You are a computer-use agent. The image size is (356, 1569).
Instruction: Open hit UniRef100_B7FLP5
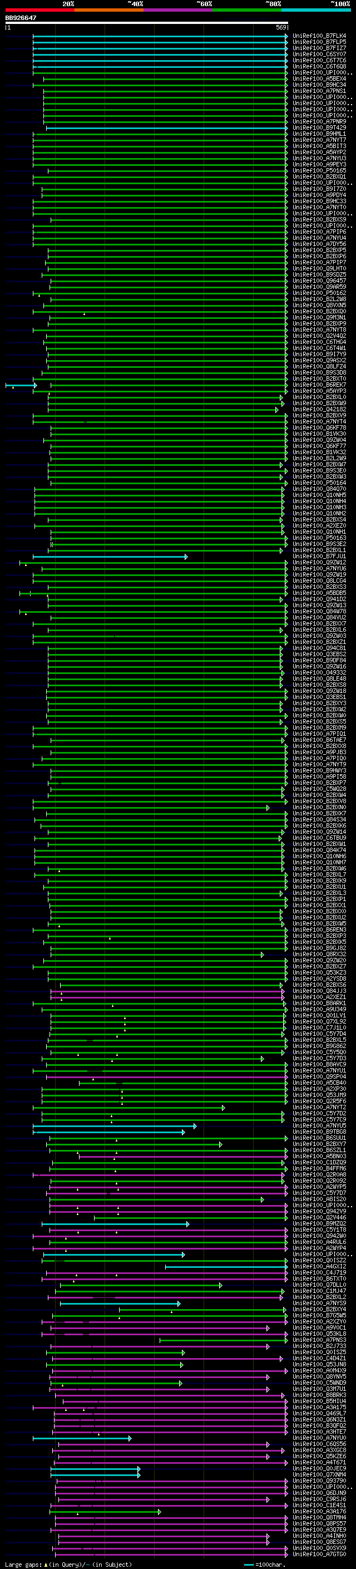[319, 42]
